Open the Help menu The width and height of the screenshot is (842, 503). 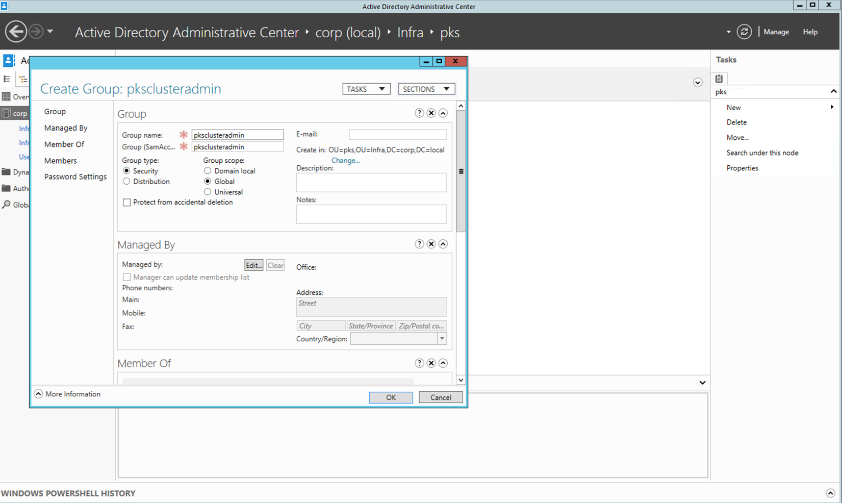pos(810,32)
